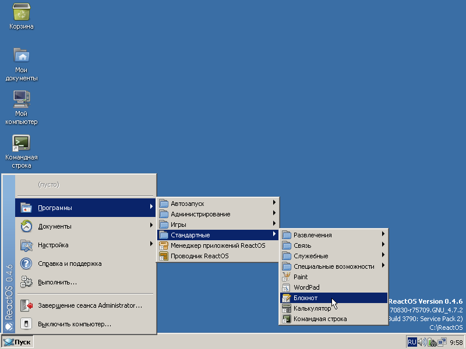
Task: Open the Развлечения menu entry
Action: pos(334,235)
